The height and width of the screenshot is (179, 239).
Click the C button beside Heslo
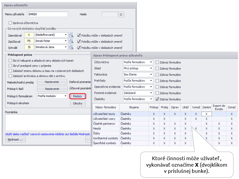121,14
